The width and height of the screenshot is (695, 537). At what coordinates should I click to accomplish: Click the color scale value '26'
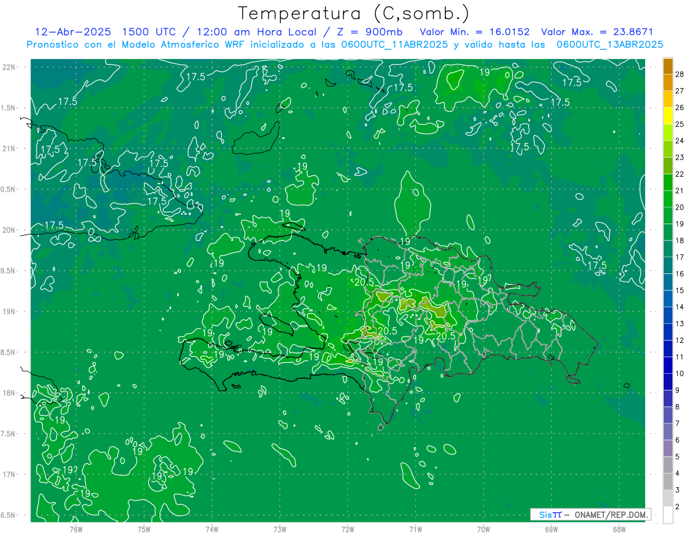pos(680,107)
